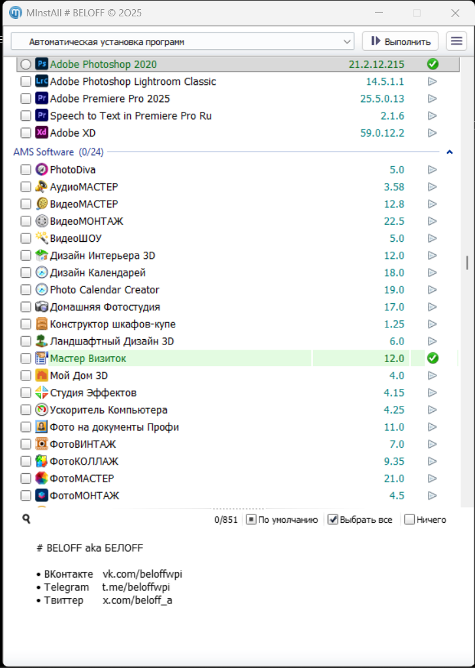Collapse the AMS Software group chevron
Screen dimensions: 475x668
[x=450, y=152]
